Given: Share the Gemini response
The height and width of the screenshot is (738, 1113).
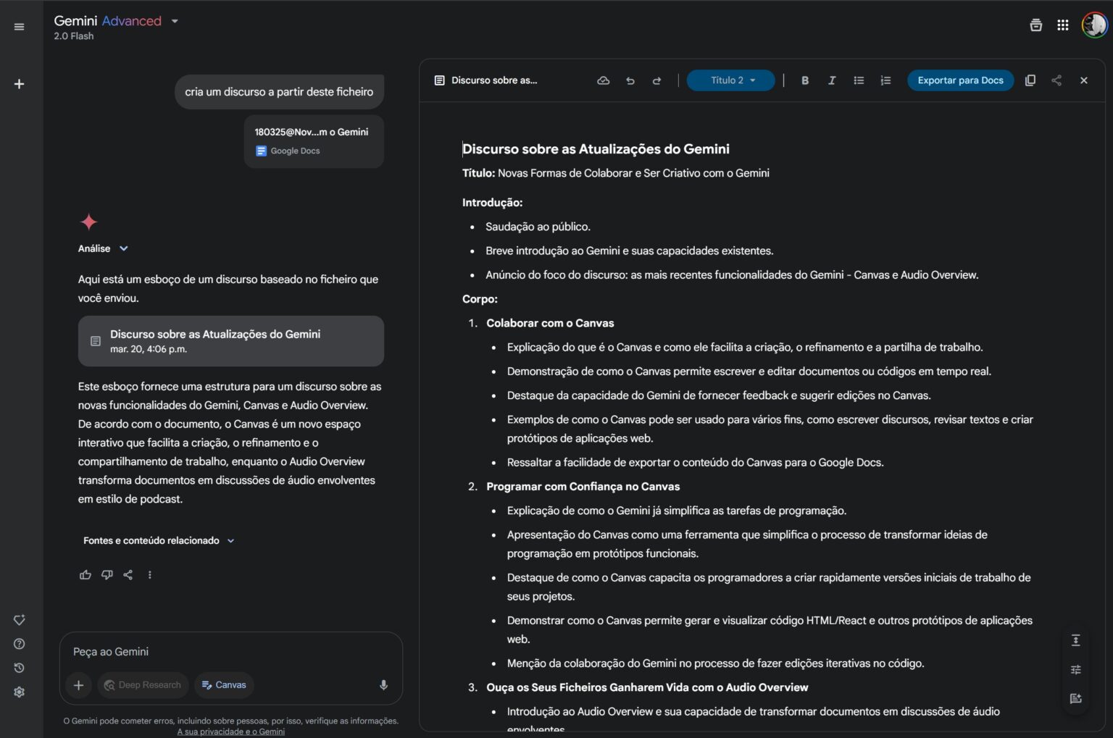Looking at the screenshot, I should point(128,575).
